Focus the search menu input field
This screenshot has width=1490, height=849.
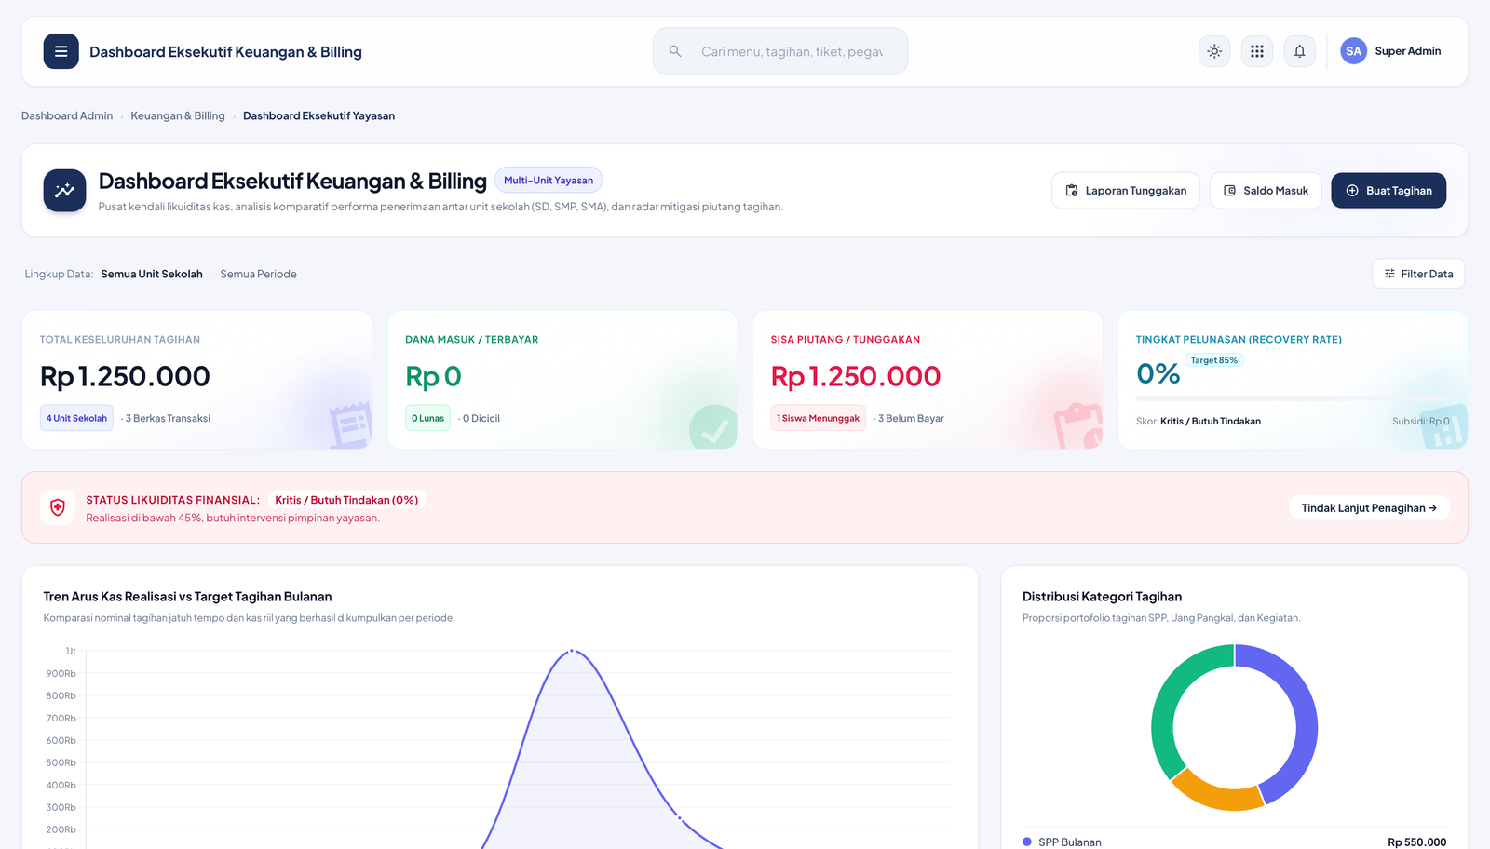coord(780,51)
